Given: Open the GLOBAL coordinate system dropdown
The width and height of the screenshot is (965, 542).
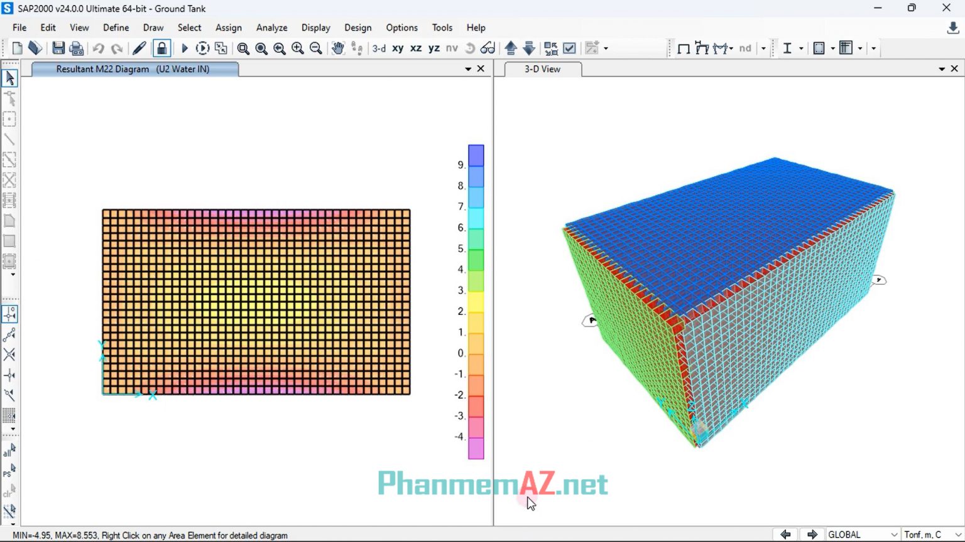Looking at the screenshot, I should [863, 534].
